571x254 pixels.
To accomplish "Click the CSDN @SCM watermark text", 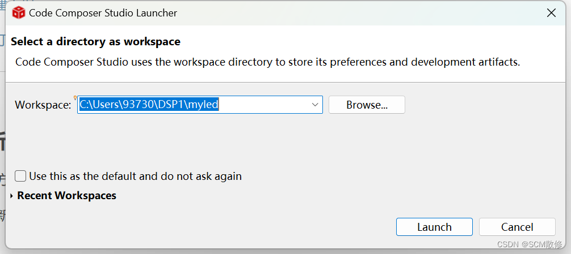I will [x=530, y=244].
